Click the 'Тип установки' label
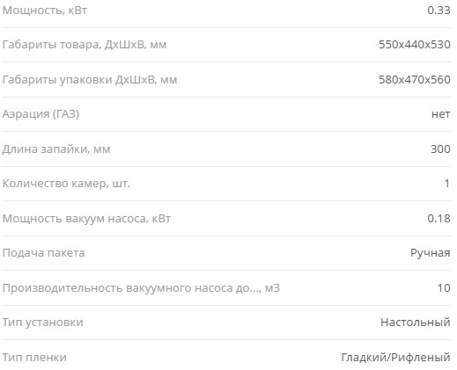Image resolution: width=457 pixels, height=370 pixels. [42, 323]
